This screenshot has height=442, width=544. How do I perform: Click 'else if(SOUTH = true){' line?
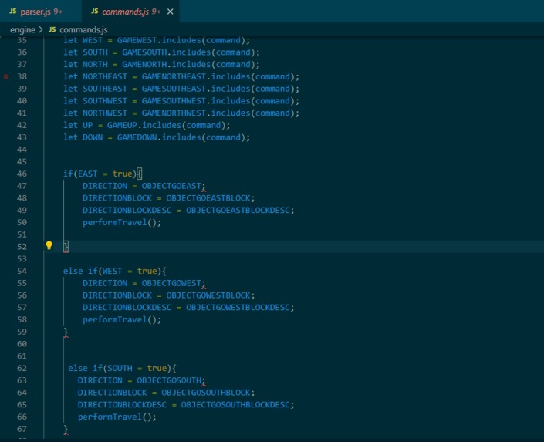pyautogui.click(x=122, y=368)
